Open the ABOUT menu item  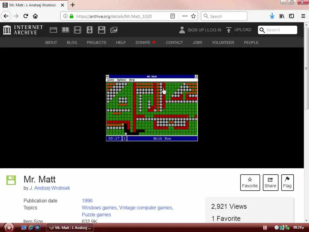pos(51,42)
